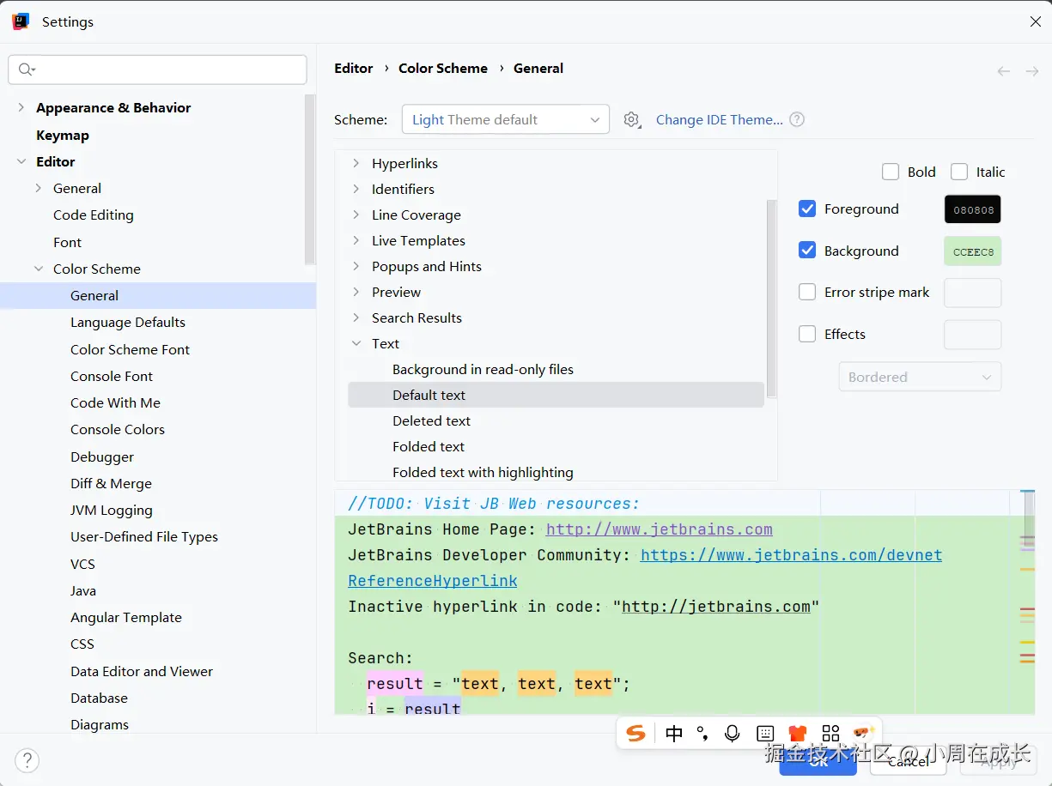Uncheck the Background checkbox
This screenshot has width=1052, height=786.
point(807,251)
